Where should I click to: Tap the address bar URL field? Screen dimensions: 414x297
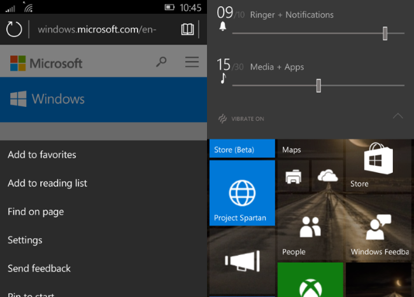click(x=97, y=29)
